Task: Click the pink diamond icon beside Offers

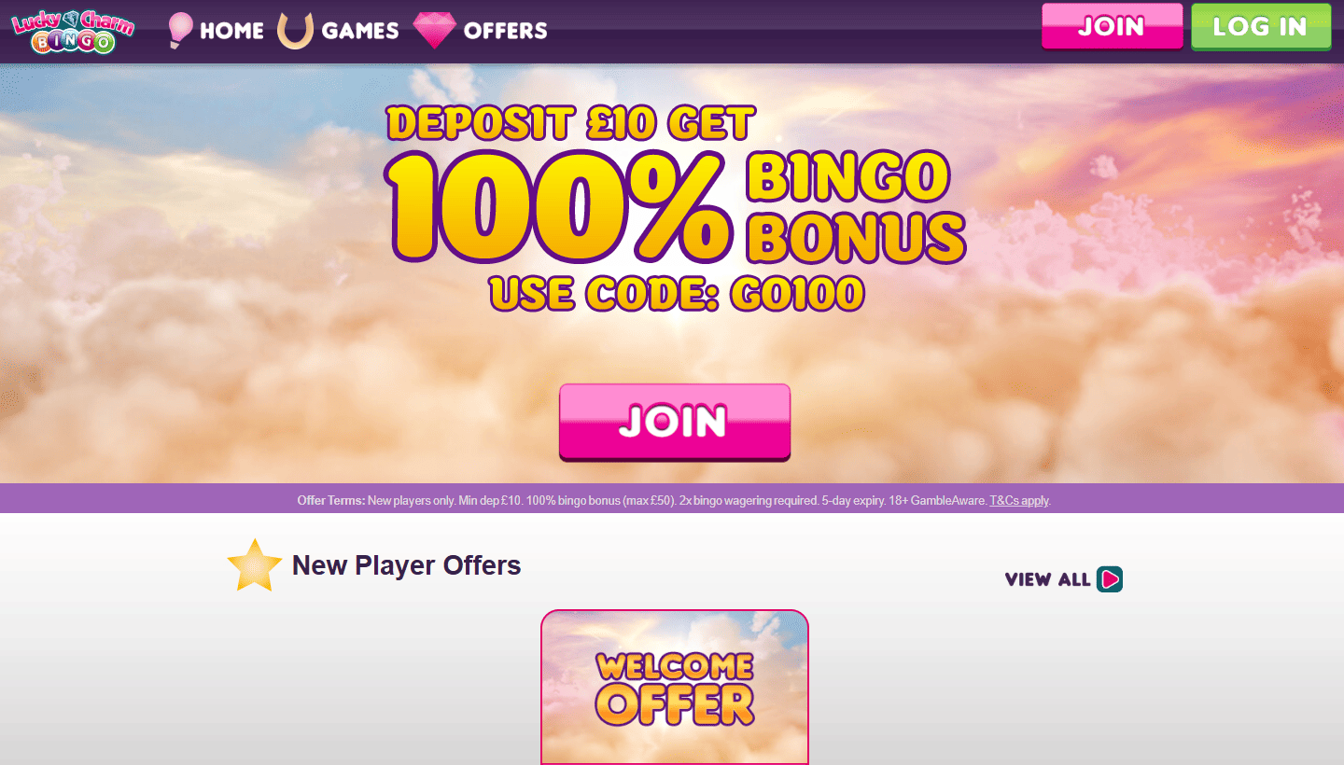Action: (x=434, y=30)
